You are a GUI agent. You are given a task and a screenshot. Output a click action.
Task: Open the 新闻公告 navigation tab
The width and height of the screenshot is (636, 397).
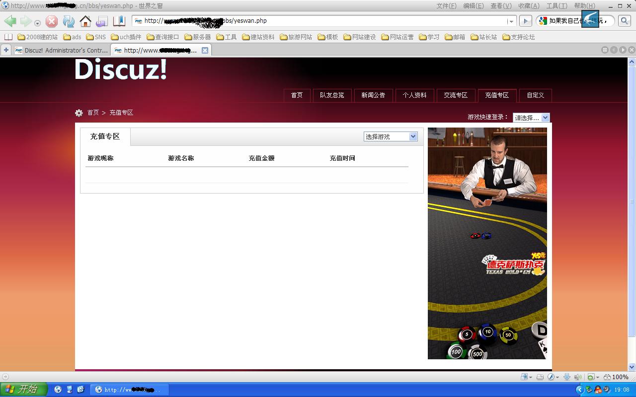(x=373, y=95)
